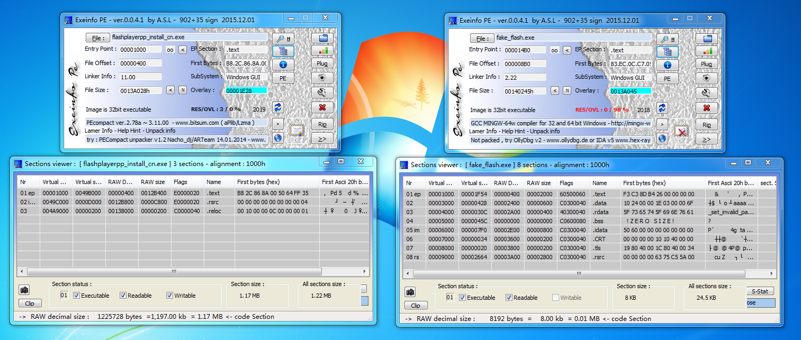Click cyan Overlay value 00001E28 in flashplayerpp window
The height and width of the screenshot is (340, 801).
click(x=246, y=91)
